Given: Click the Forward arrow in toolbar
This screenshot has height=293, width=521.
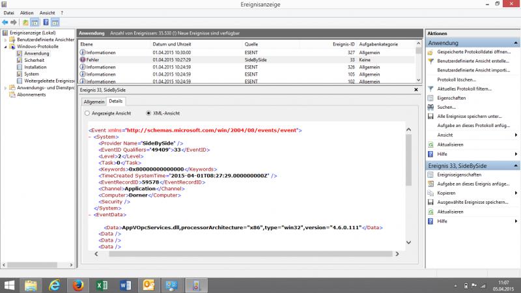Looking at the screenshot, I should [14, 22].
